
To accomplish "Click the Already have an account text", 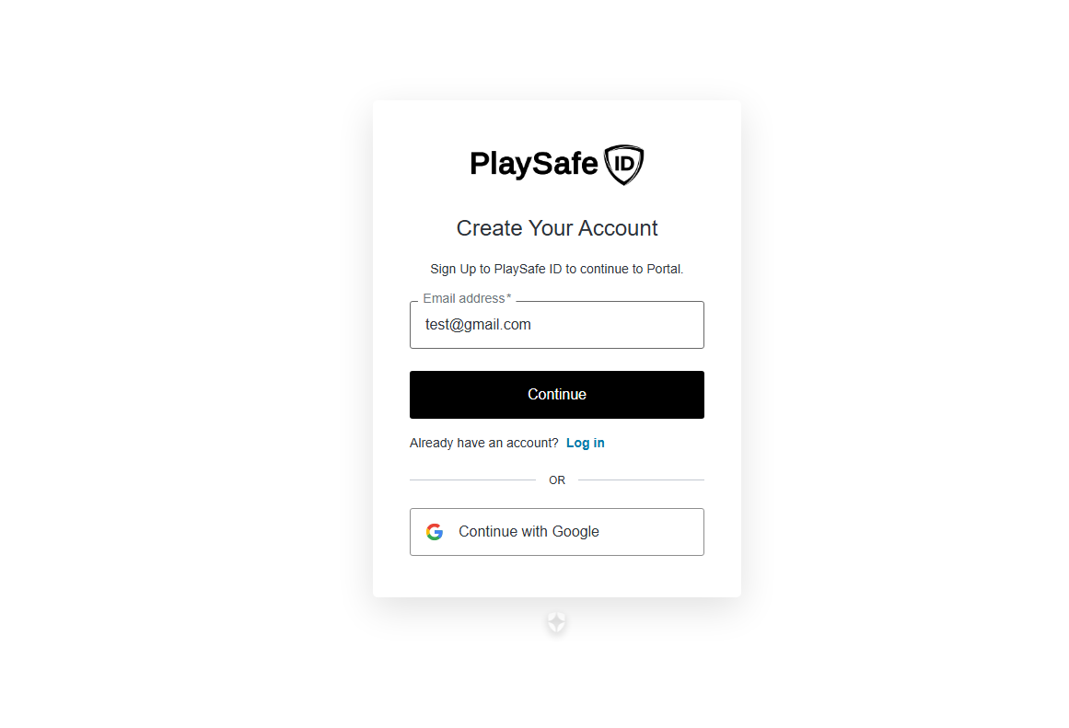I will (484, 443).
